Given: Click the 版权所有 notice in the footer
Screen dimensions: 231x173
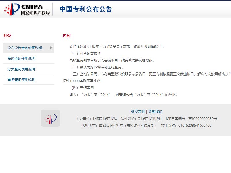Looking at the screenshot, I should coord(119,125).
